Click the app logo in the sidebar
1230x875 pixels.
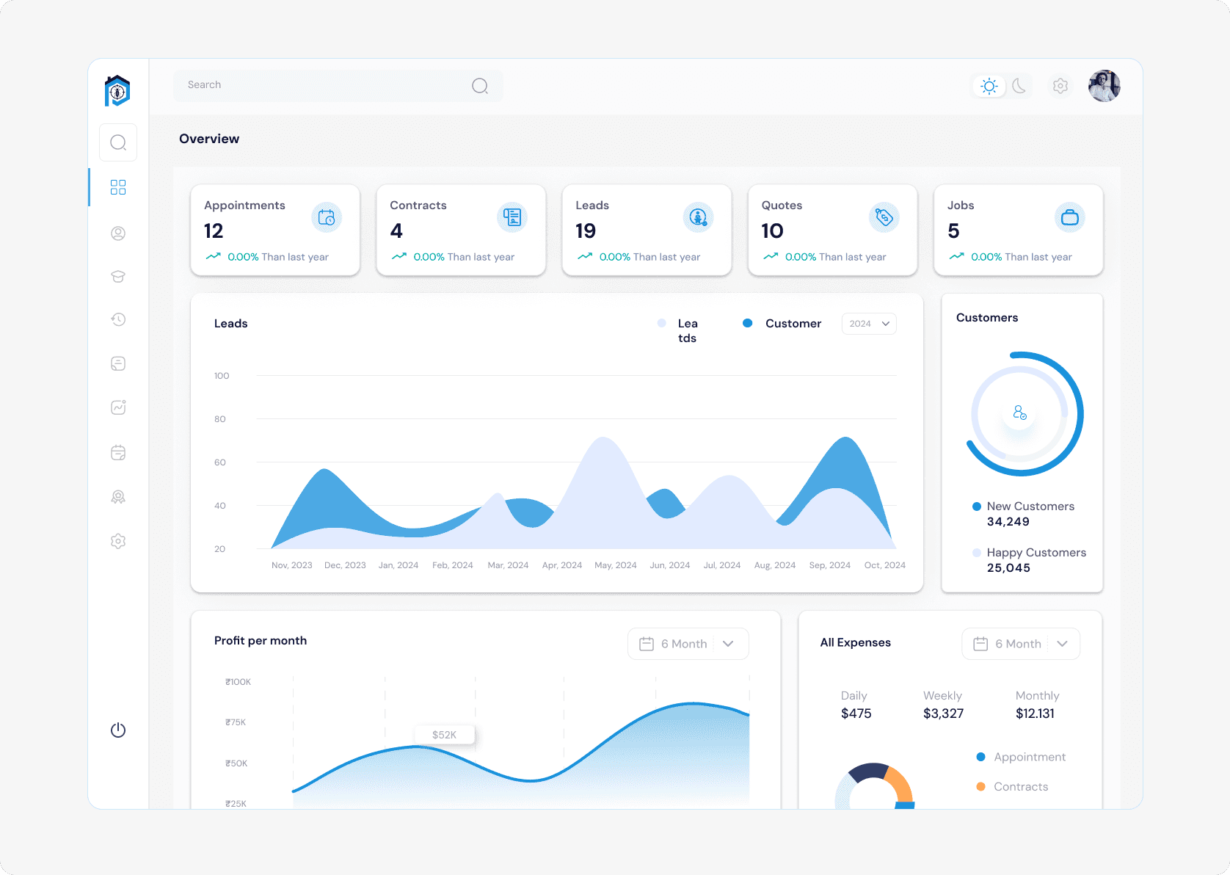117,91
